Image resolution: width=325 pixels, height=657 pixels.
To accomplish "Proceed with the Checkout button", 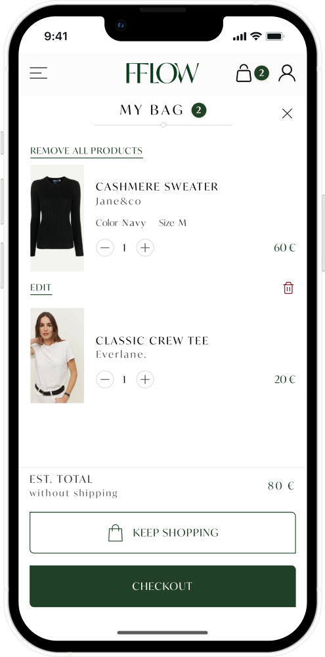I will pos(163,586).
